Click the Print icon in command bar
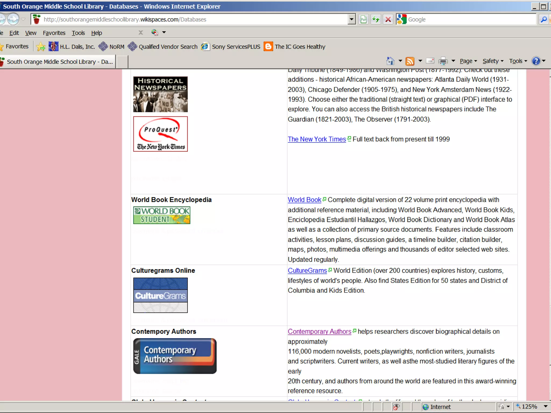551x413 pixels. 443,61
